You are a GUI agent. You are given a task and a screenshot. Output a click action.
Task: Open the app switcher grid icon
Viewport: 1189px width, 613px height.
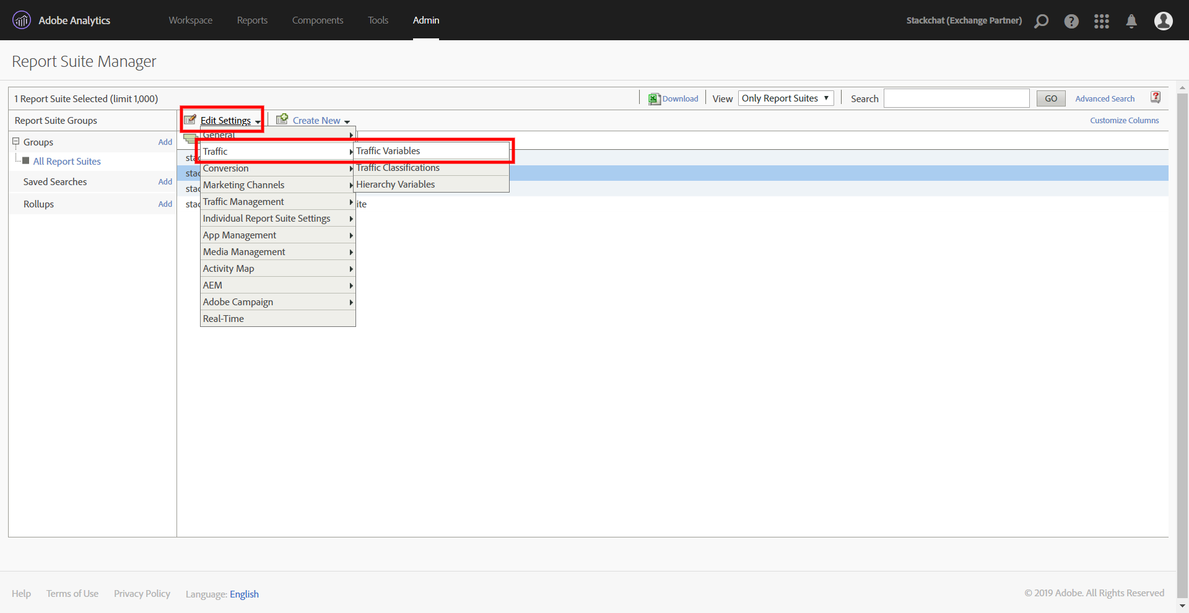[1102, 21]
